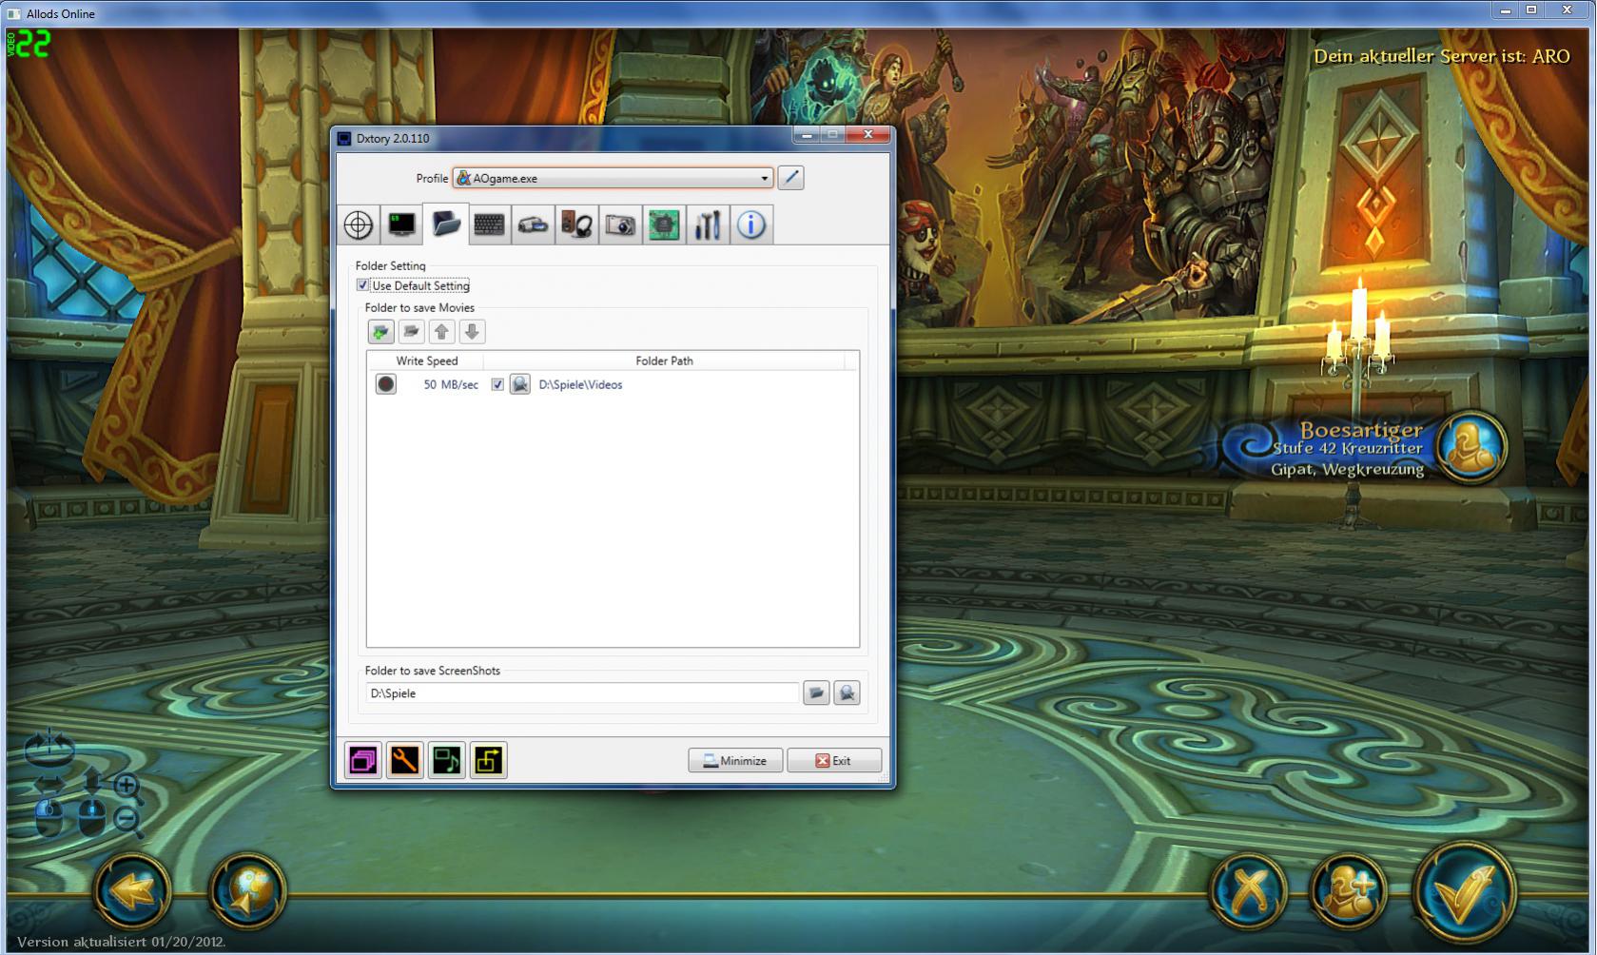The height and width of the screenshot is (955, 1597).
Task: Select the active Folder tab
Action: (x=446, y=224)
